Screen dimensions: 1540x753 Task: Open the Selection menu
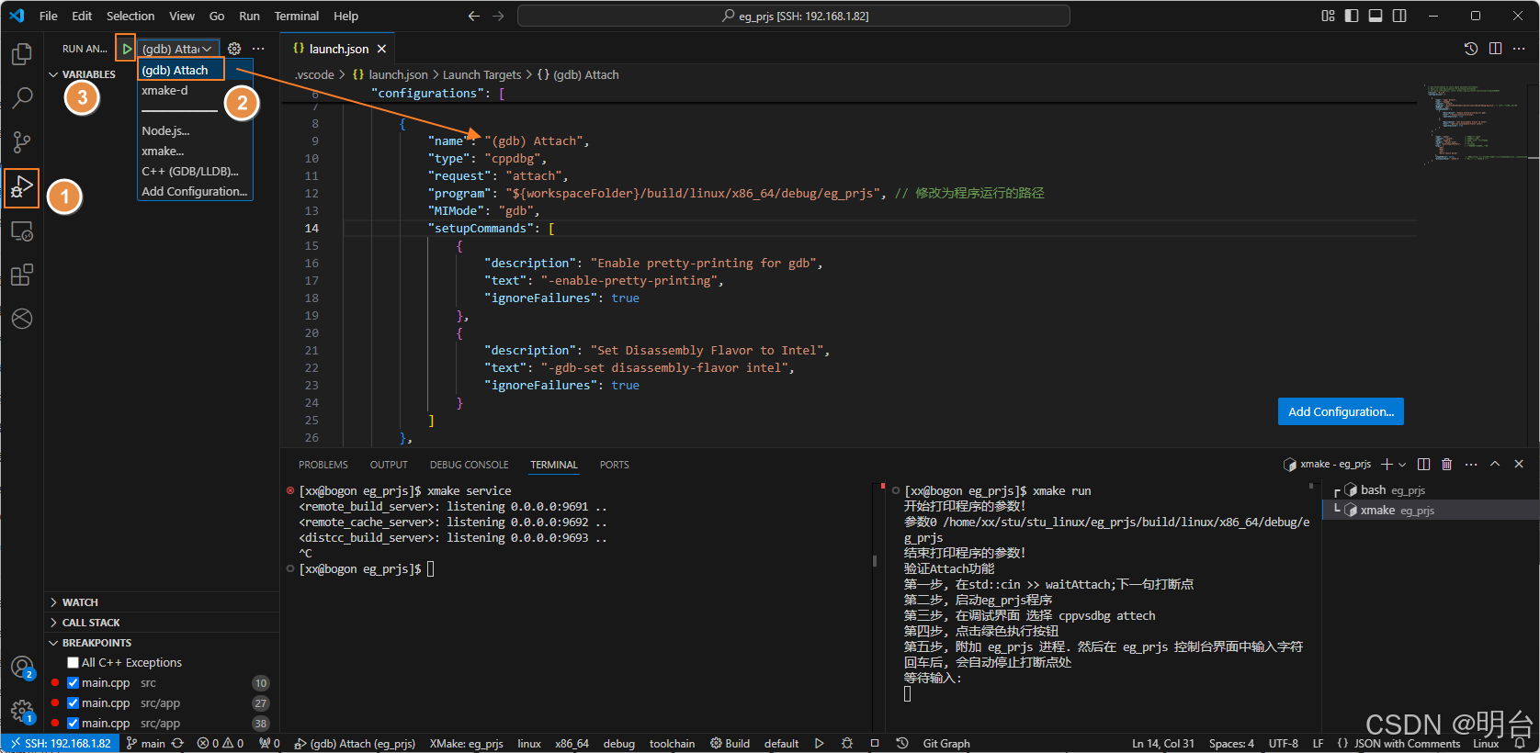pyautogui.click(x=130, y=16)
